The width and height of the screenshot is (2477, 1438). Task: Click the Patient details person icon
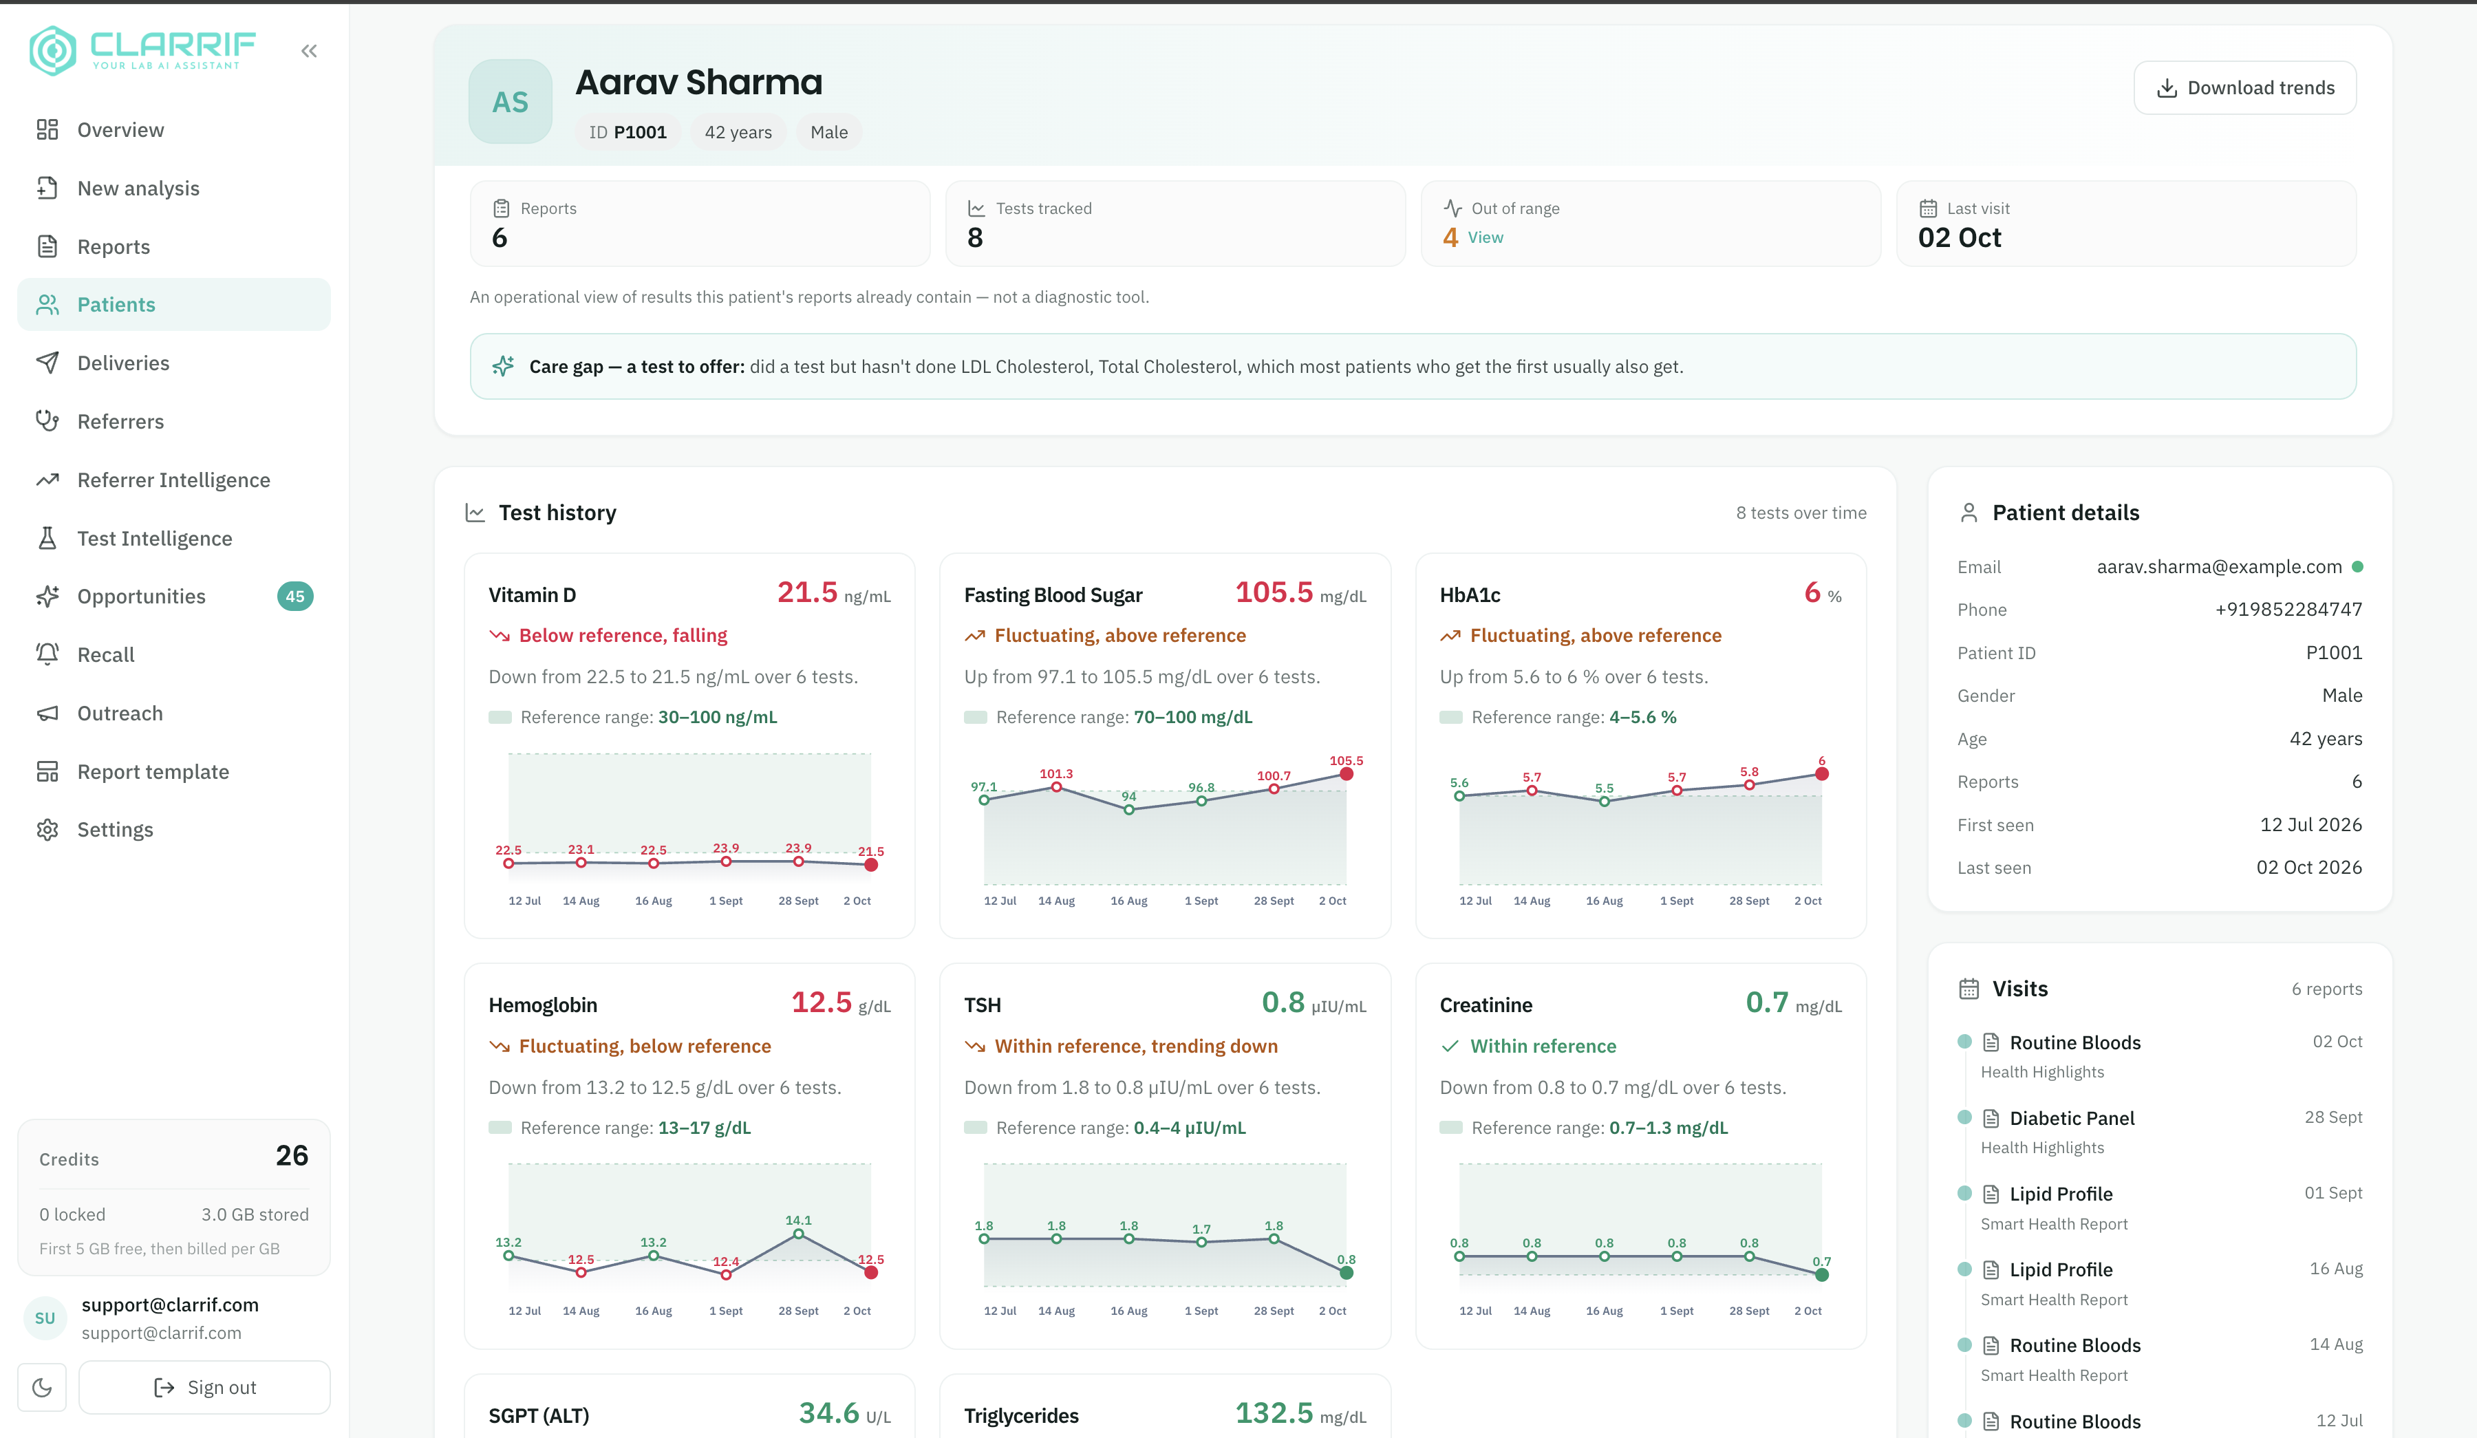pyautogui.click(x=1969, y=512)
